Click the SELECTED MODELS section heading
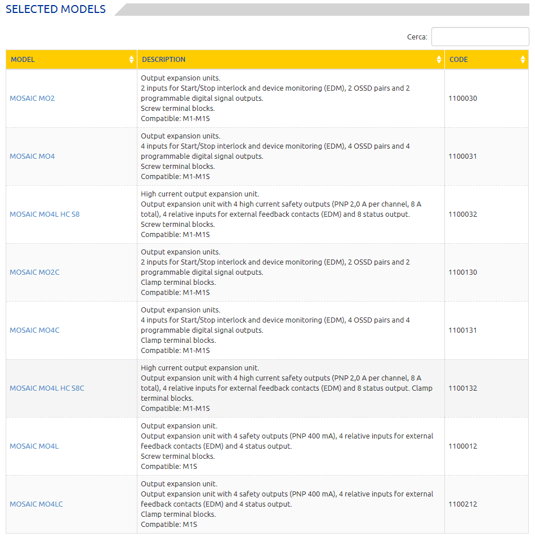Screen dimensions: 535x537 tap(56, 10)
